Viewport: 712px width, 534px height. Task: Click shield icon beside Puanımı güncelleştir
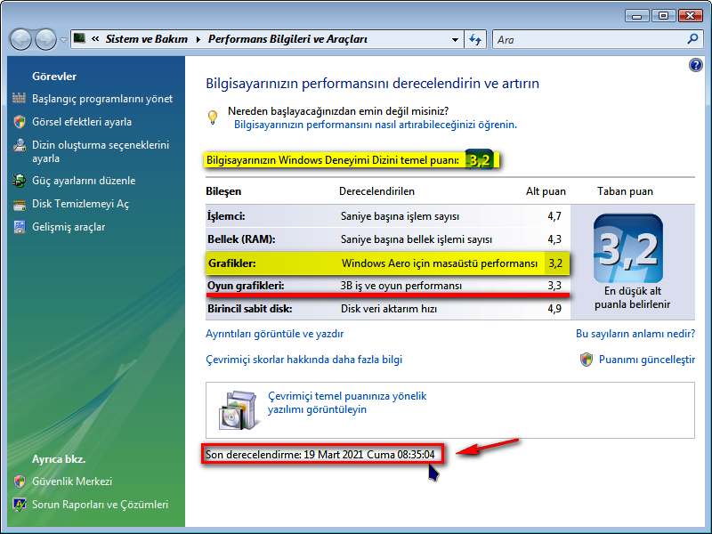[587, 360]
